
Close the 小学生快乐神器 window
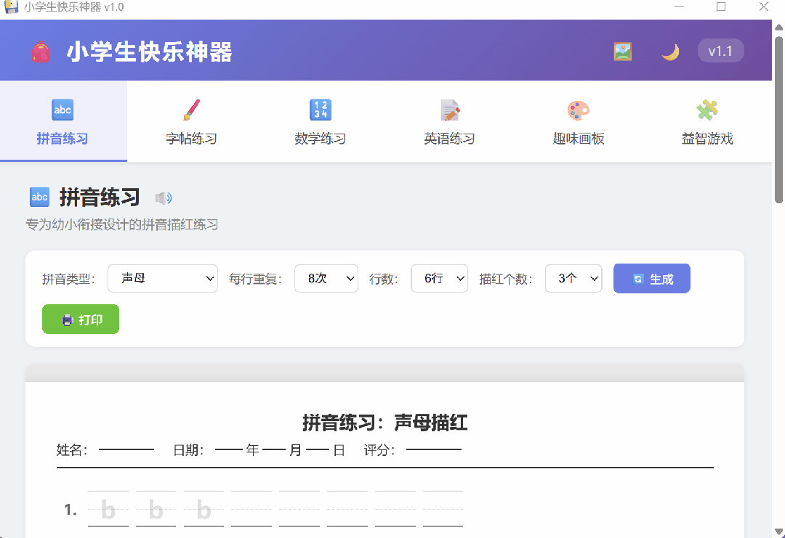click(x=763, y=7)
